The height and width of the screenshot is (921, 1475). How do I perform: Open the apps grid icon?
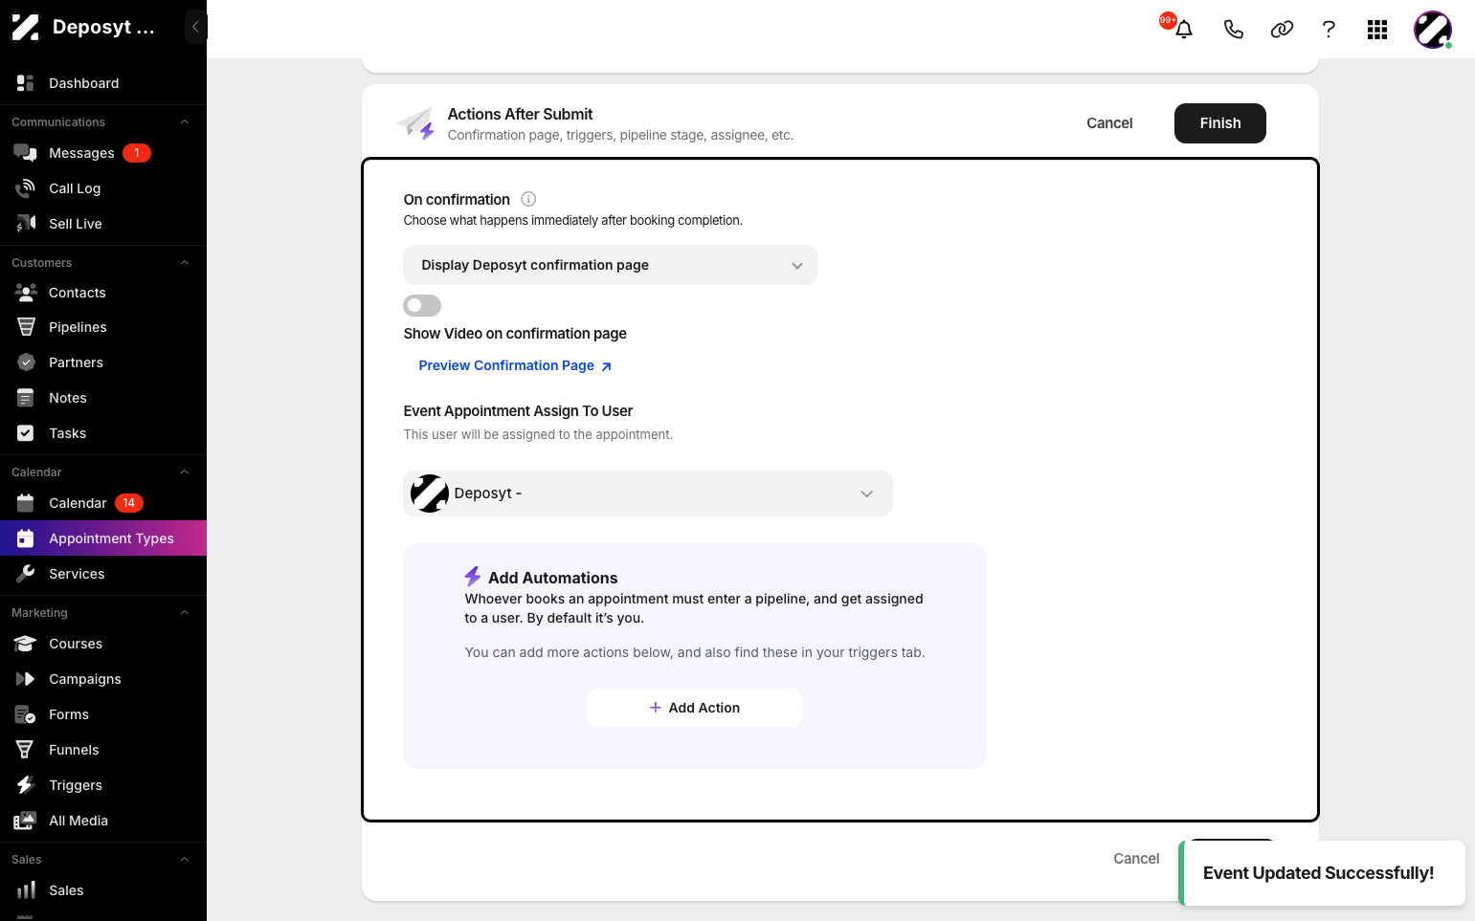pyautogui.click(x=1377, y=30)
